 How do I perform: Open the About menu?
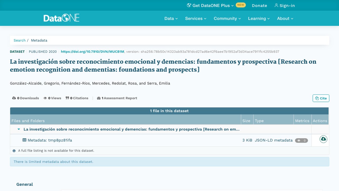click(285, 18)
